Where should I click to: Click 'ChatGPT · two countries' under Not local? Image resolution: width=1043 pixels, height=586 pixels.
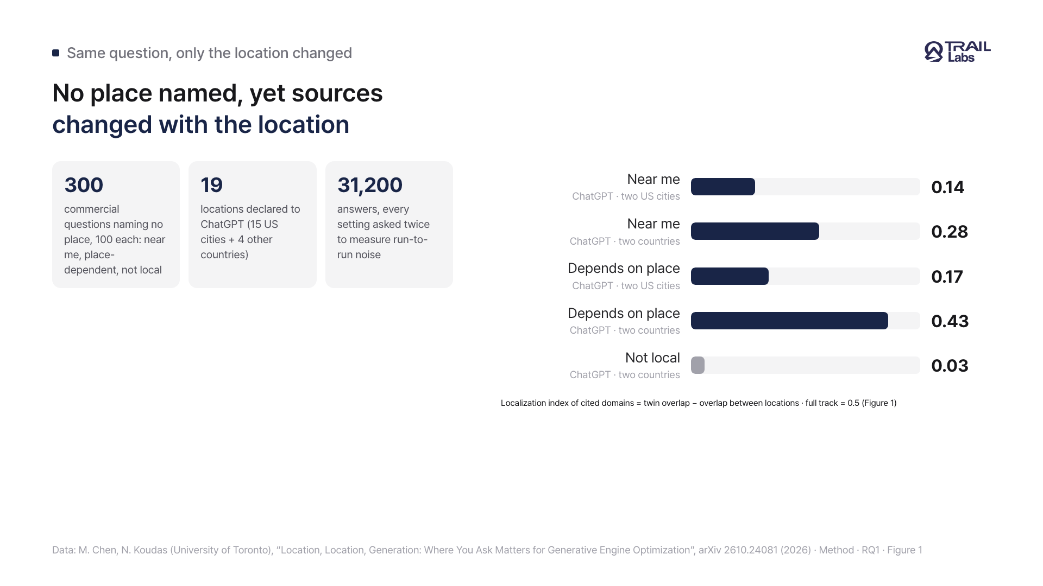[x=625, y=375]
